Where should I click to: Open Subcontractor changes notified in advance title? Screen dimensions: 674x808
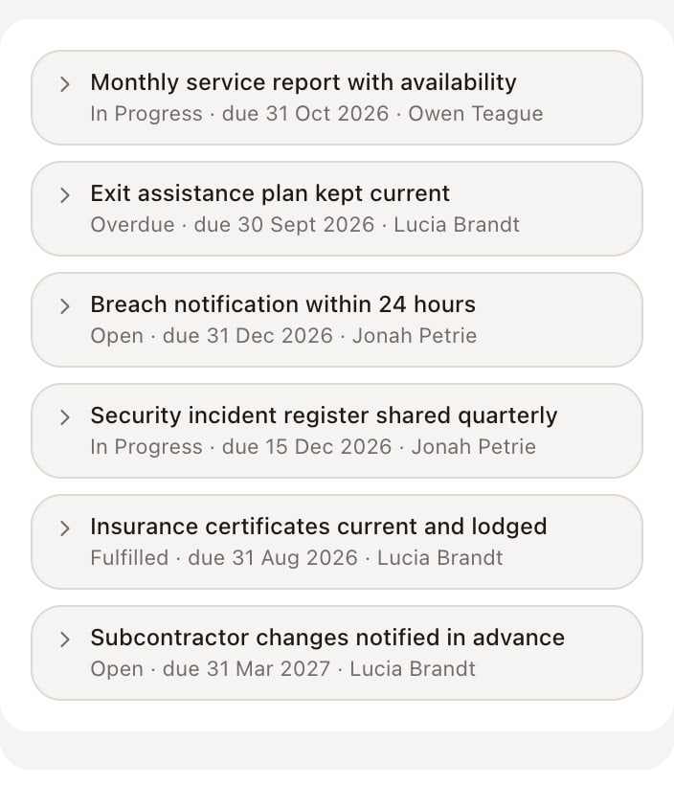(x=327, y=638)
